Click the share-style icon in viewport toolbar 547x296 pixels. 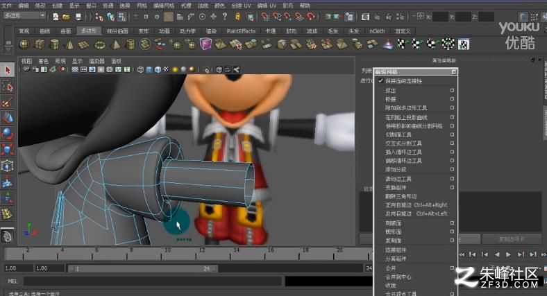point(237,69)
